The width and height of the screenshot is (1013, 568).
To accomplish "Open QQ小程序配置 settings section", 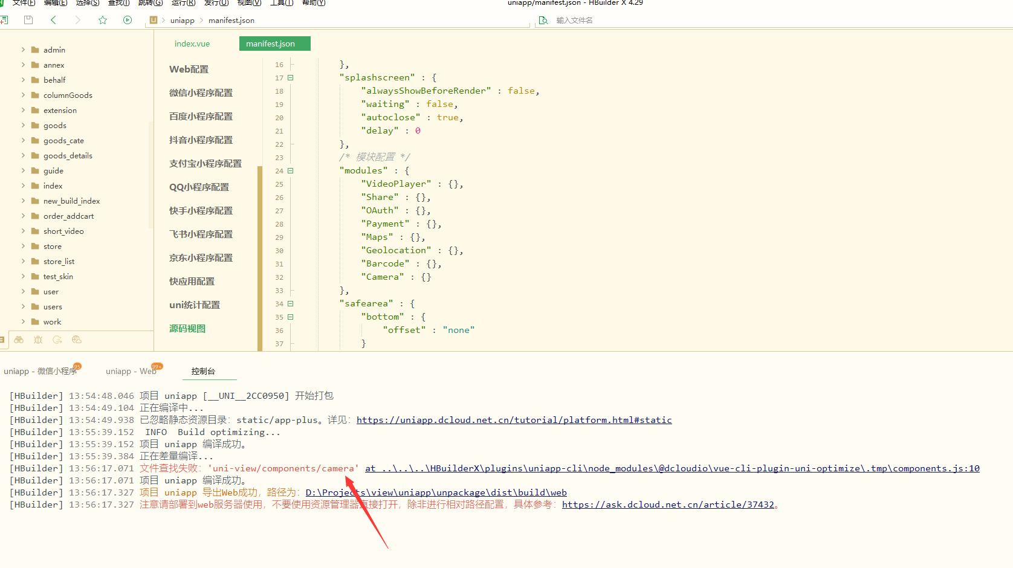I will pyautogui.click(x=199, y=187).
